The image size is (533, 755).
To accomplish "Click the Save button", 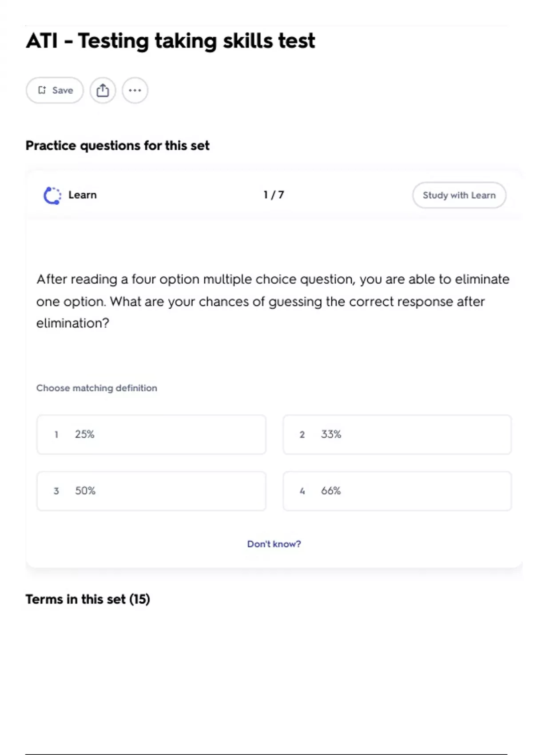I will pos(55,90).
